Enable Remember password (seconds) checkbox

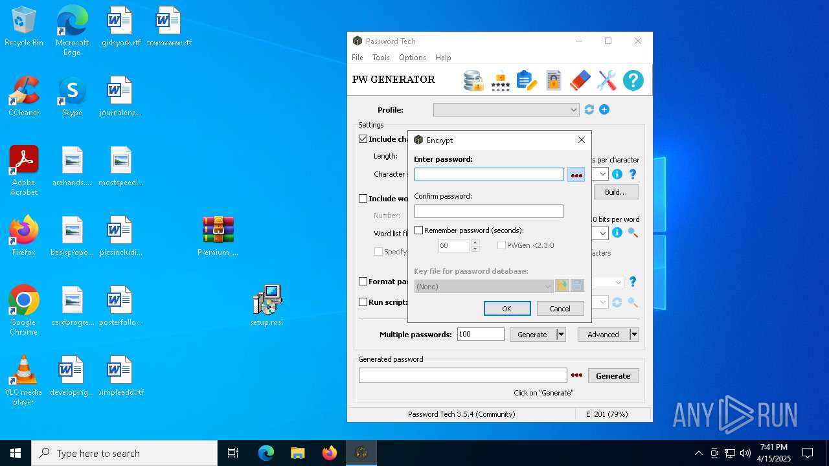pyautogui.click(x=418, y=230)
